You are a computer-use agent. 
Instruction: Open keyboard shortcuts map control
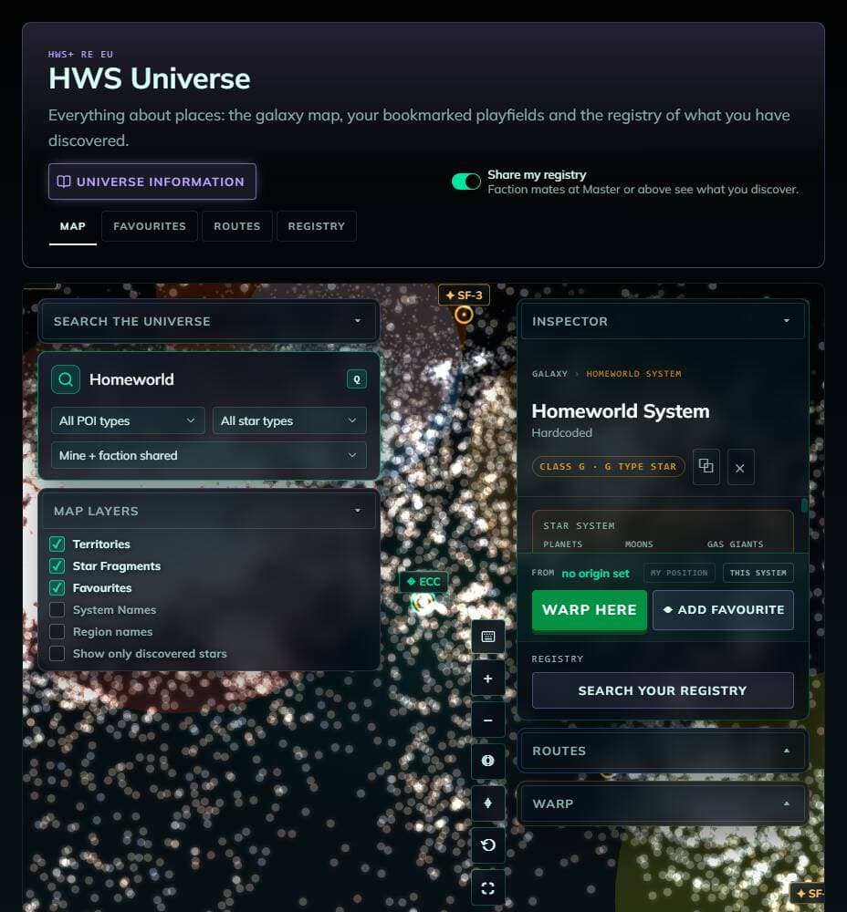[487, 637]
